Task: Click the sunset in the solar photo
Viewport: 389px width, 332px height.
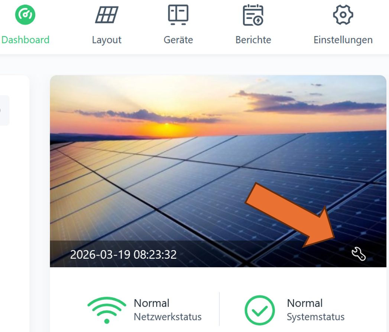Action: (167, 128)
